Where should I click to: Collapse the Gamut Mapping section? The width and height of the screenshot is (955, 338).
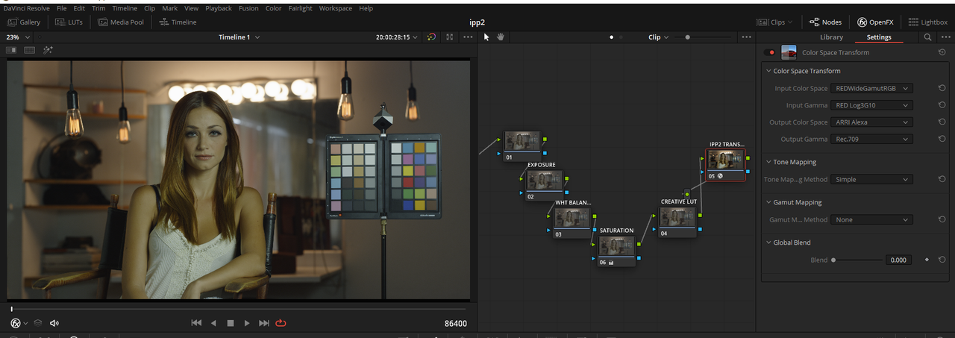coord(768,202)
